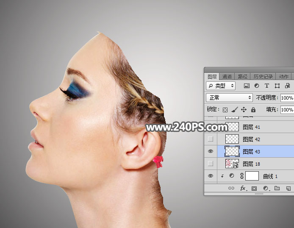Click the panel bottom resize grip
This screenshot has width=294, height=228.
click(259, 194)
